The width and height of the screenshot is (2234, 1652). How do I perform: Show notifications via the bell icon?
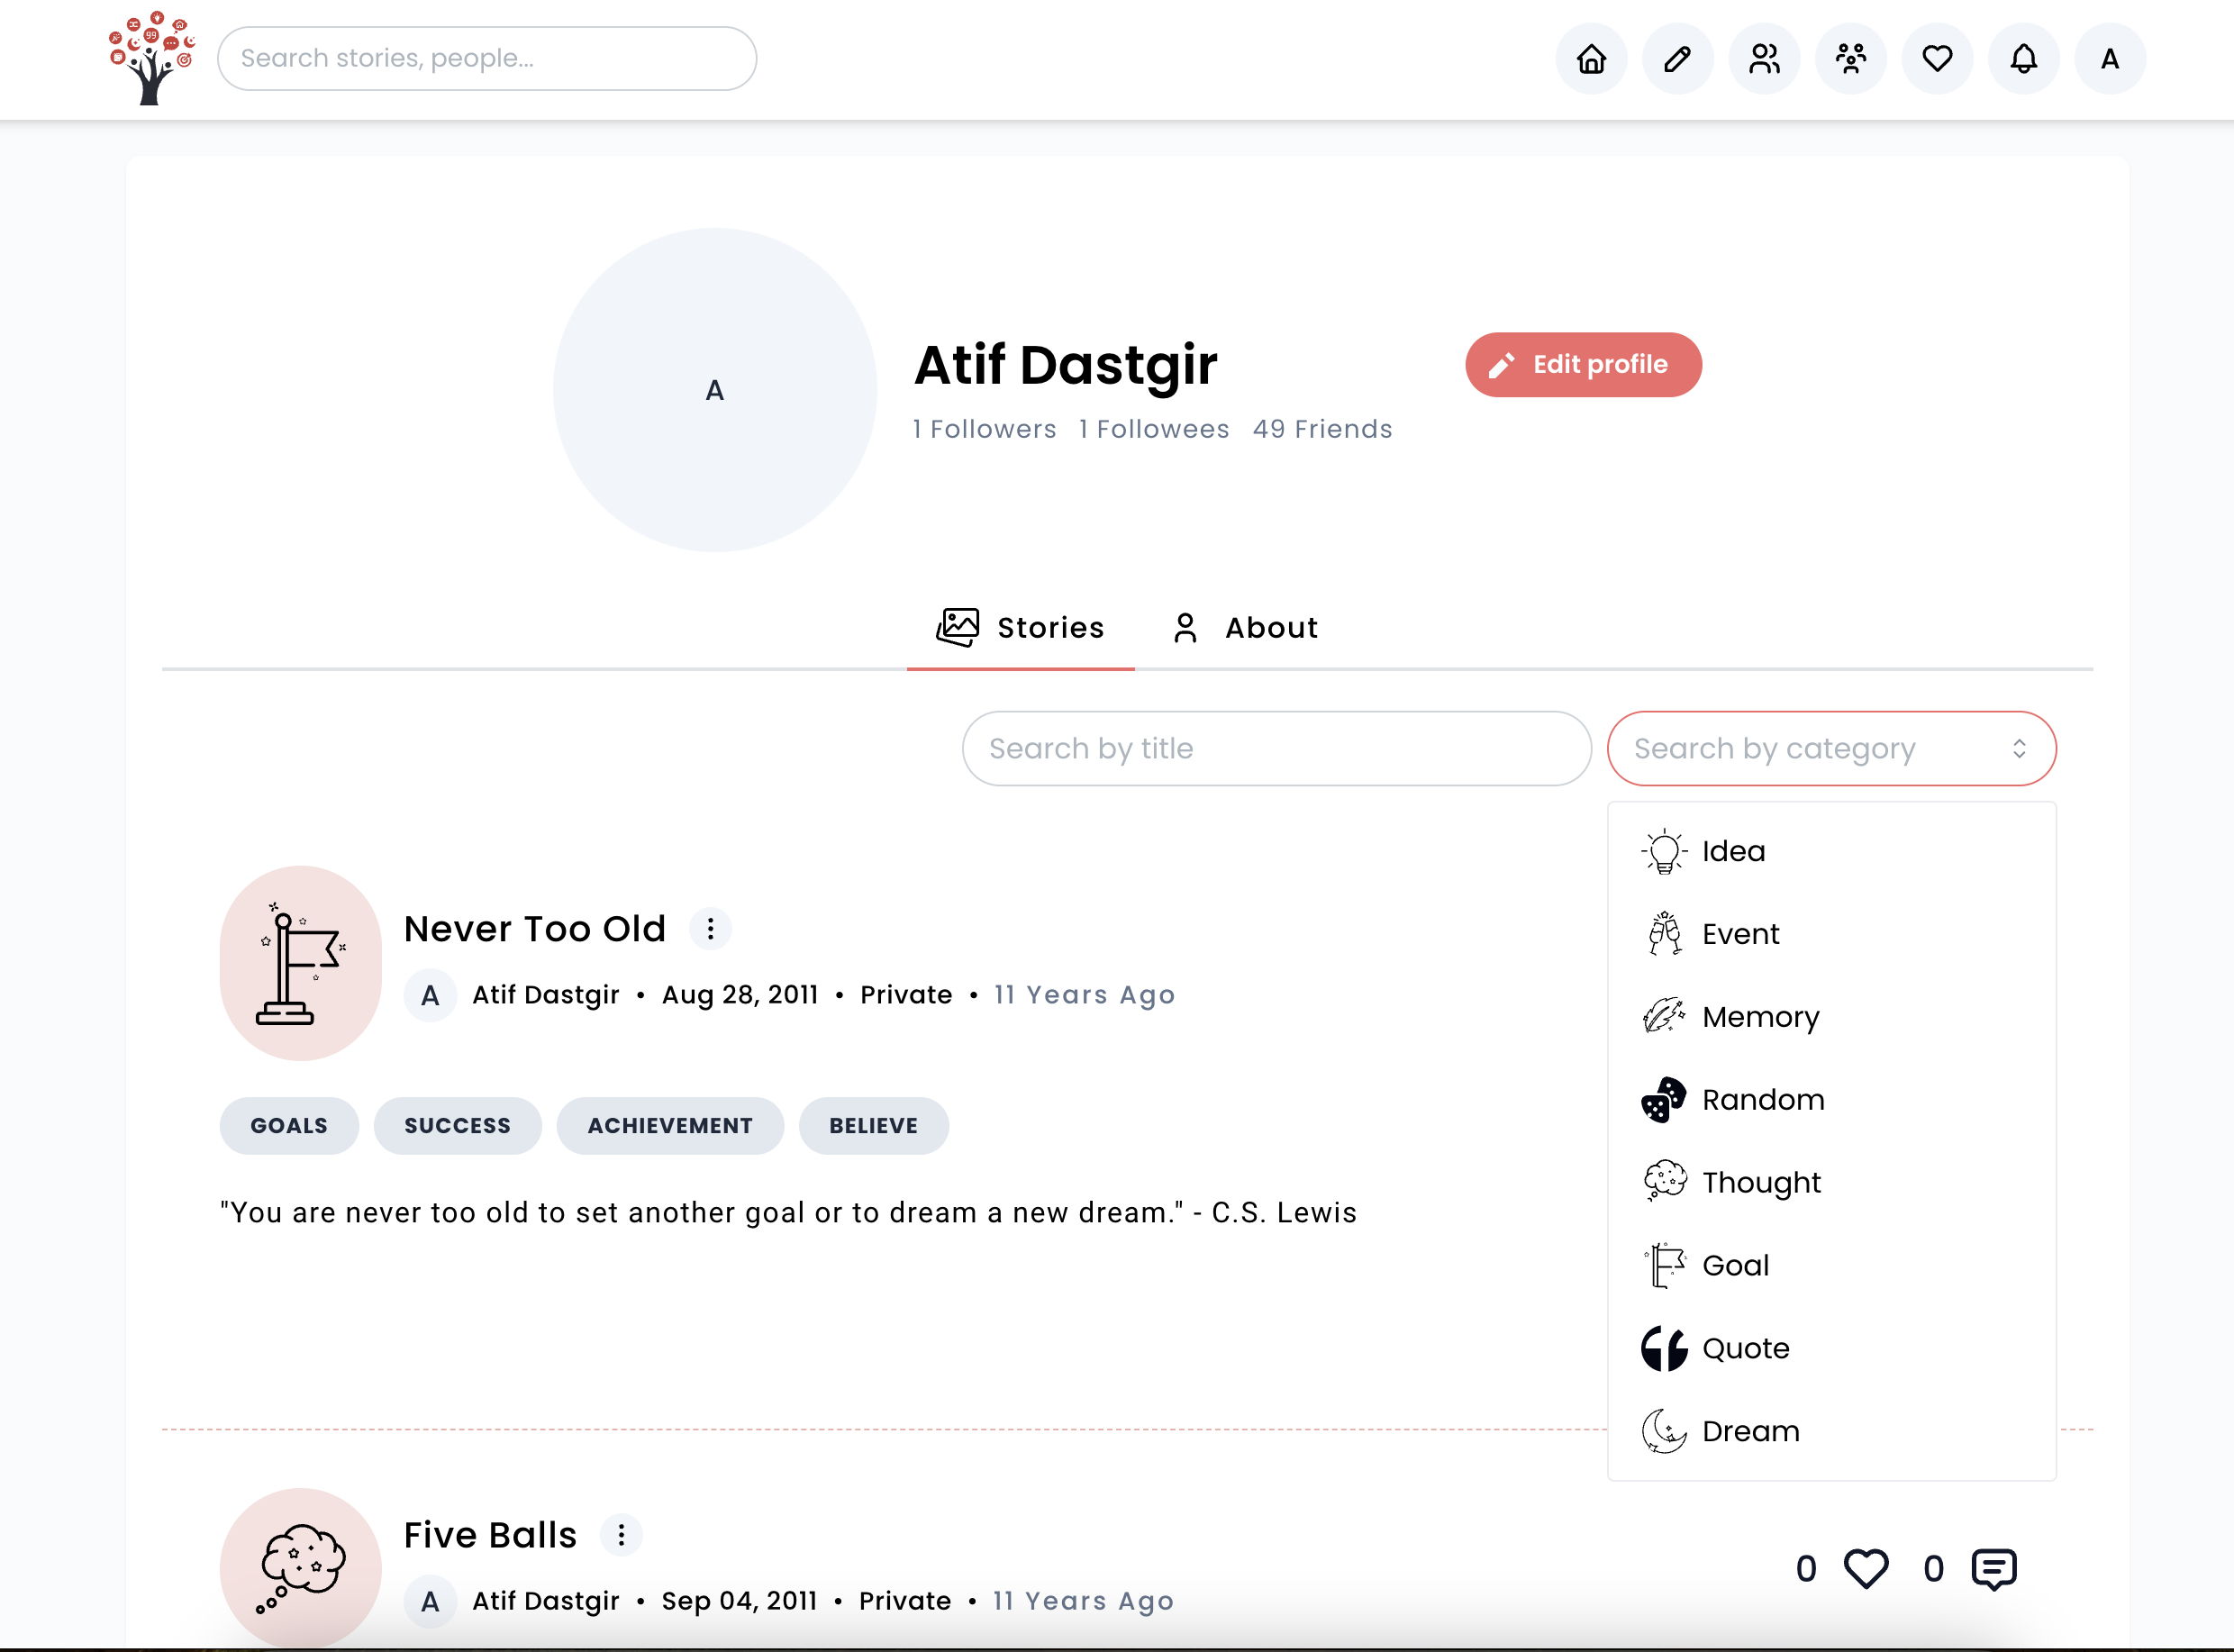pos(2023,59)
